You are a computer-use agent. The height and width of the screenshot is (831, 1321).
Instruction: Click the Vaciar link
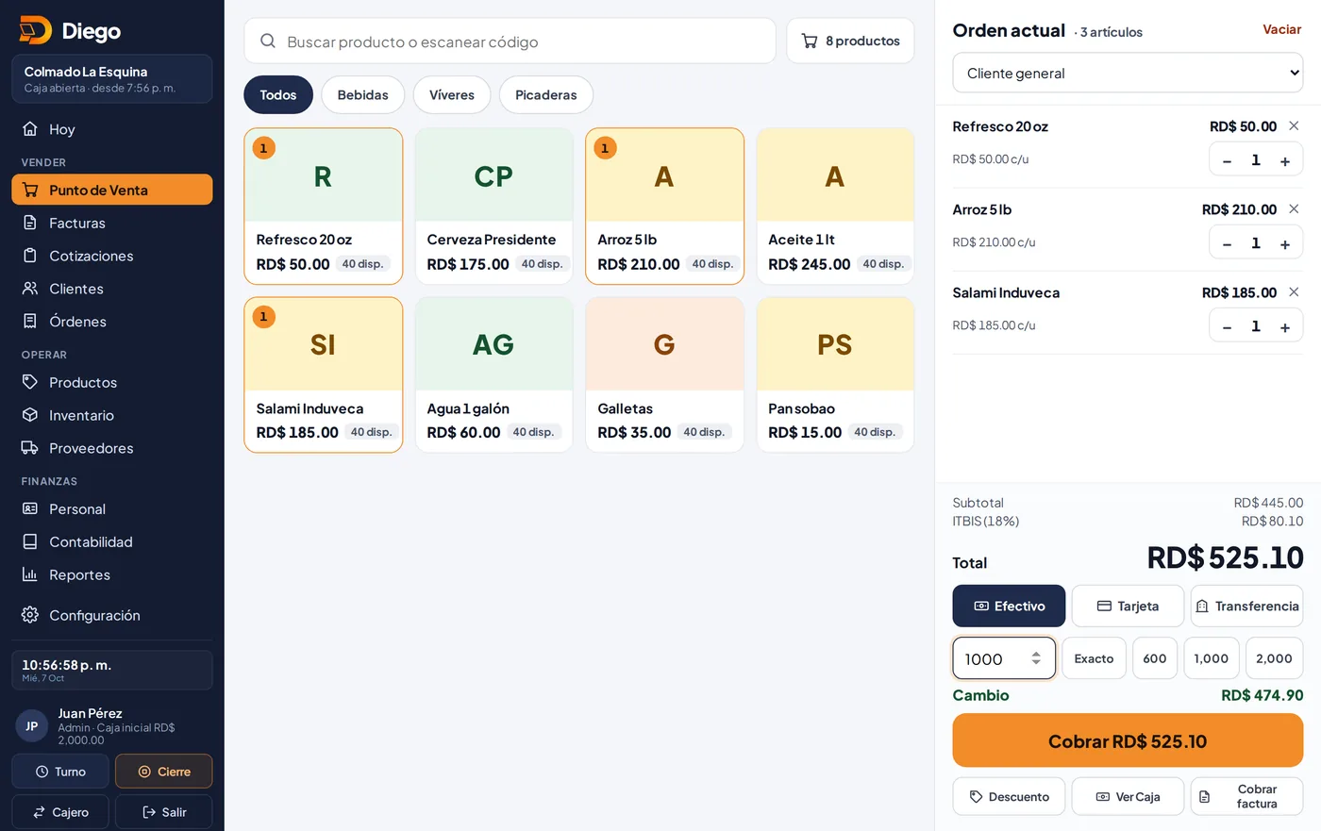pos(1281,29)
